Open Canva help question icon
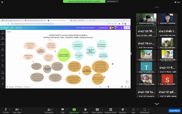 click(129, 87)
